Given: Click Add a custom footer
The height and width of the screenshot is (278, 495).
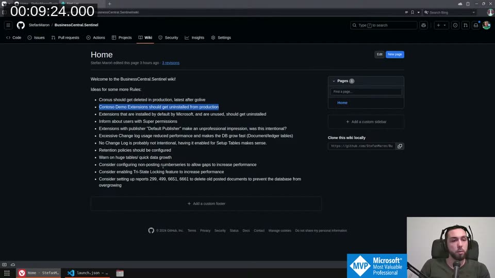Looking at the screenshot, I should point(206,204).
